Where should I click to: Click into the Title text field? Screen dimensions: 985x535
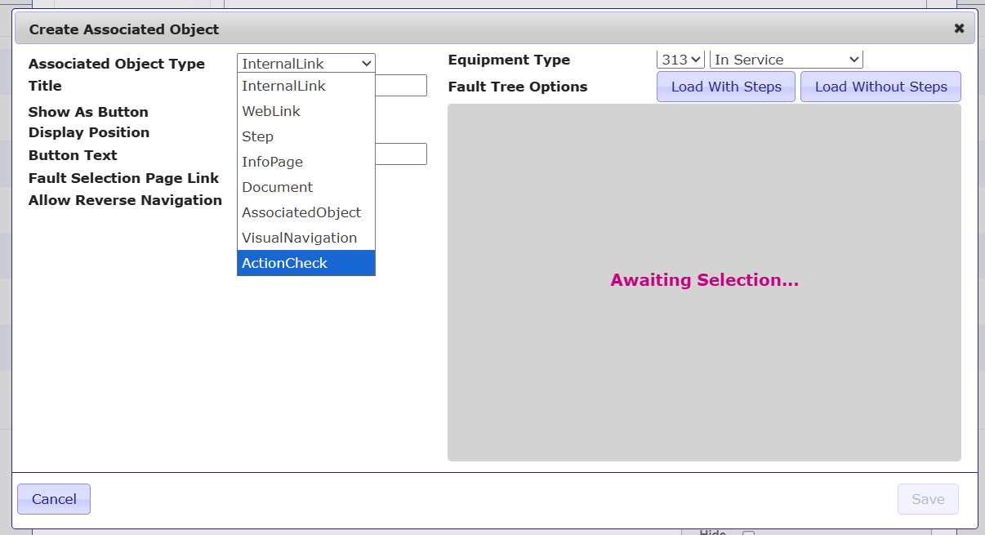401,86
